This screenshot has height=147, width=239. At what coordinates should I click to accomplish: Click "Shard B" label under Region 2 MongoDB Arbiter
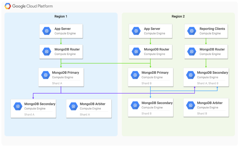click(x=202, y=114)
